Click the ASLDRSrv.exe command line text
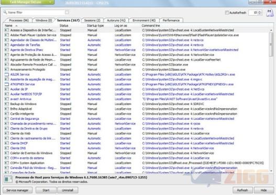The image size is (276, 195). (x=189, y=74)
